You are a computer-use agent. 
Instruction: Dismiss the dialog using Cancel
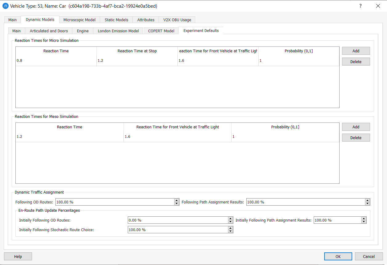tap(369, 256)
